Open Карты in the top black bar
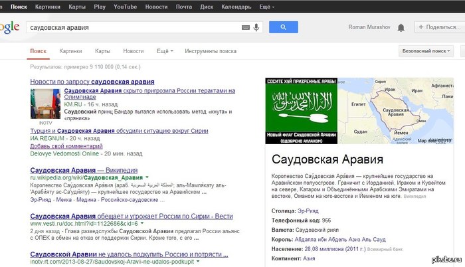 [77, 7]
